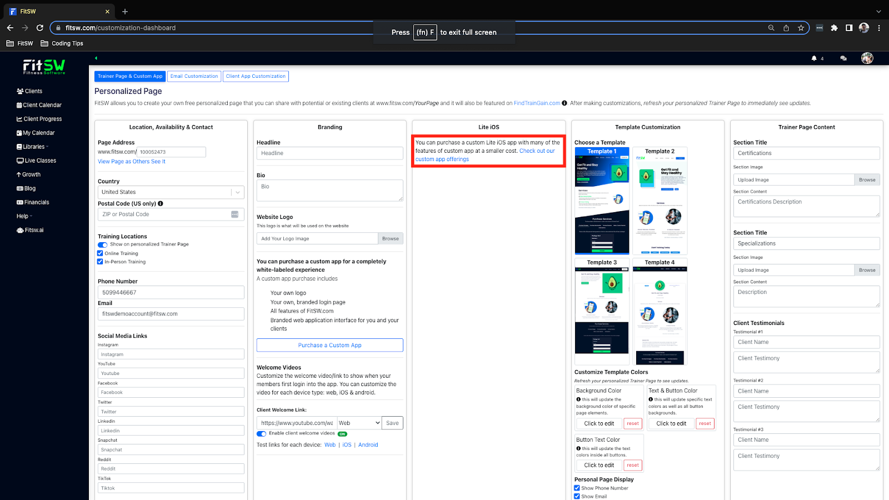
Task: Click the info icon next to FindTrainGain.com
Action: (x=565, y=103)
